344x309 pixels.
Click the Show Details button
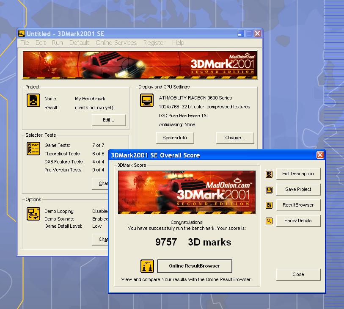pos(298,221)
